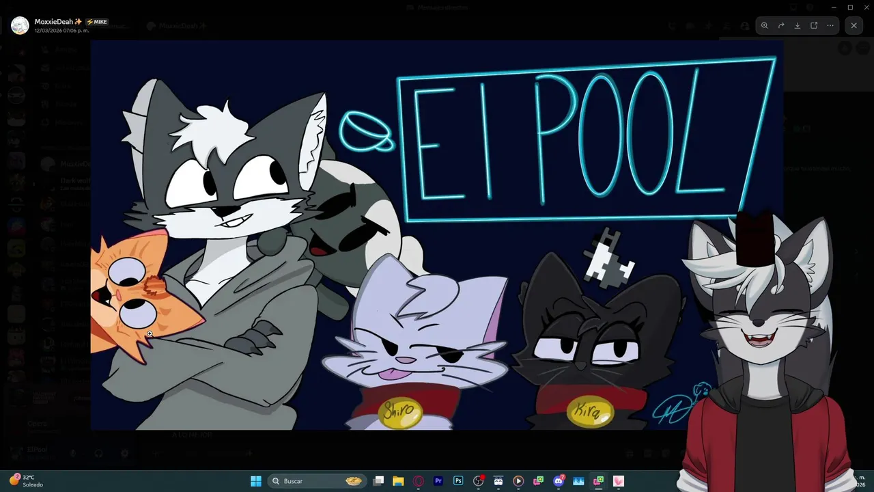Open the weather widget showing 32°C Soleado

pos(26,480)
